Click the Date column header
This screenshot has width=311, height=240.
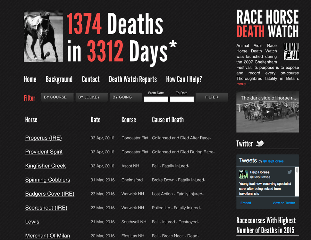pyautogui.click(x=96, y=120)
